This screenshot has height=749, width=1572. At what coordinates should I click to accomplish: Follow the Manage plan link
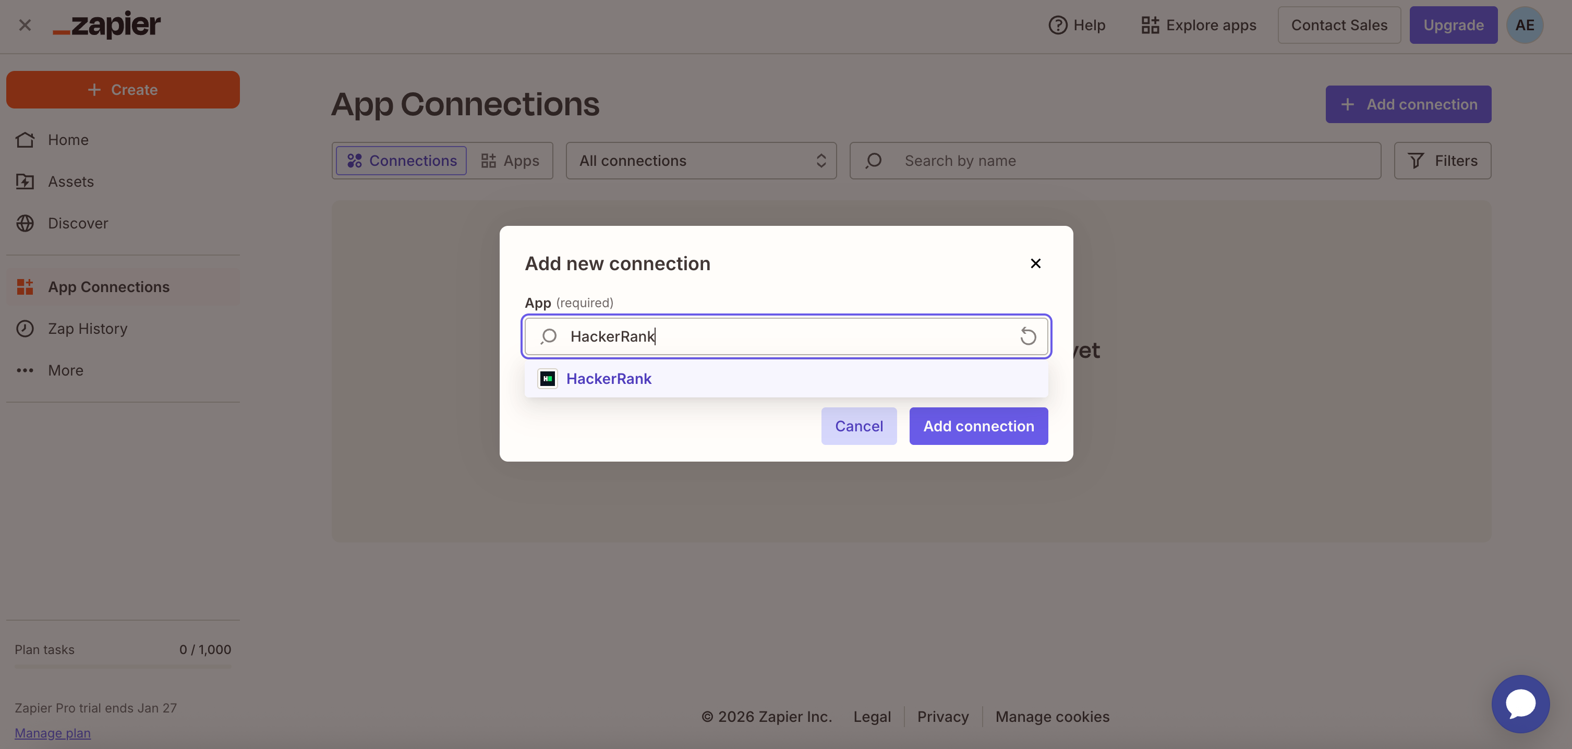(x=53, y=732)
